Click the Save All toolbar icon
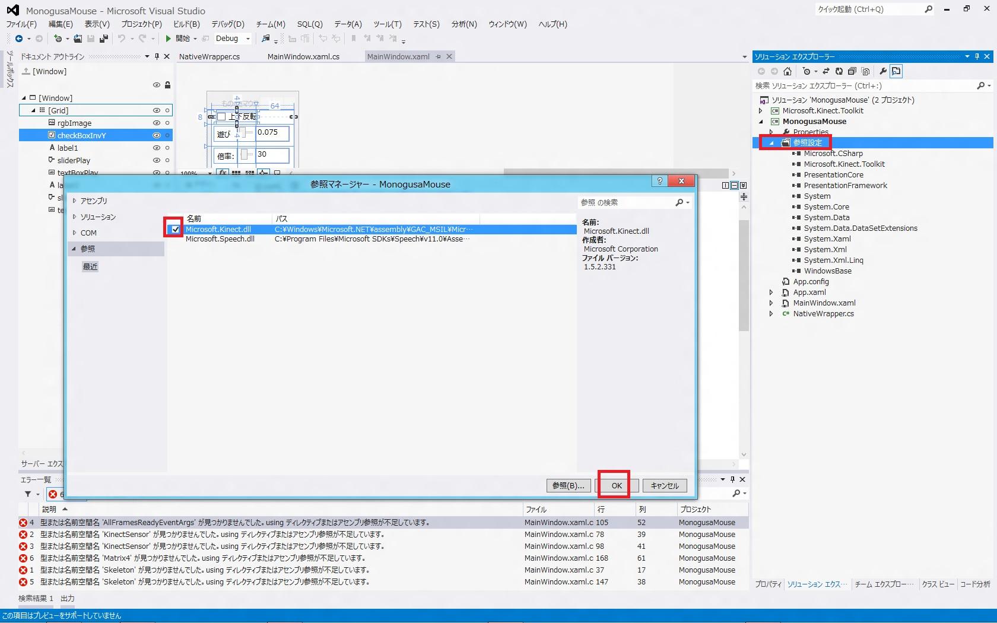The height and width of the screenshot is (623, 997). 104,39
